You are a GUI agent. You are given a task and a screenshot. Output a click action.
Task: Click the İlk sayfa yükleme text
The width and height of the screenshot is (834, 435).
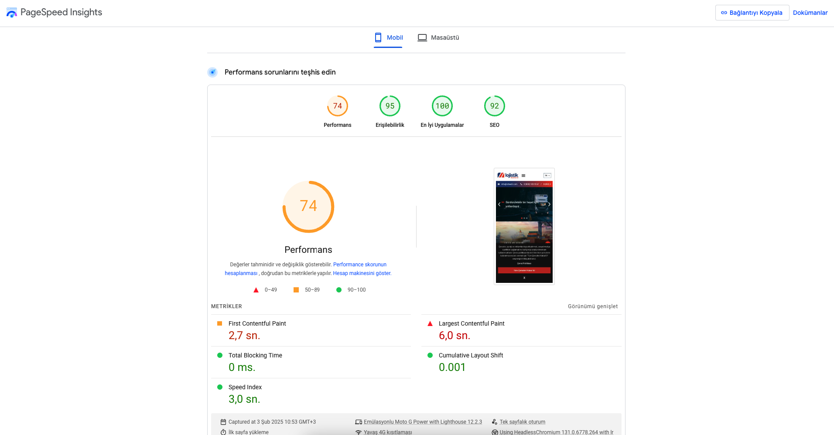(249, 432)
